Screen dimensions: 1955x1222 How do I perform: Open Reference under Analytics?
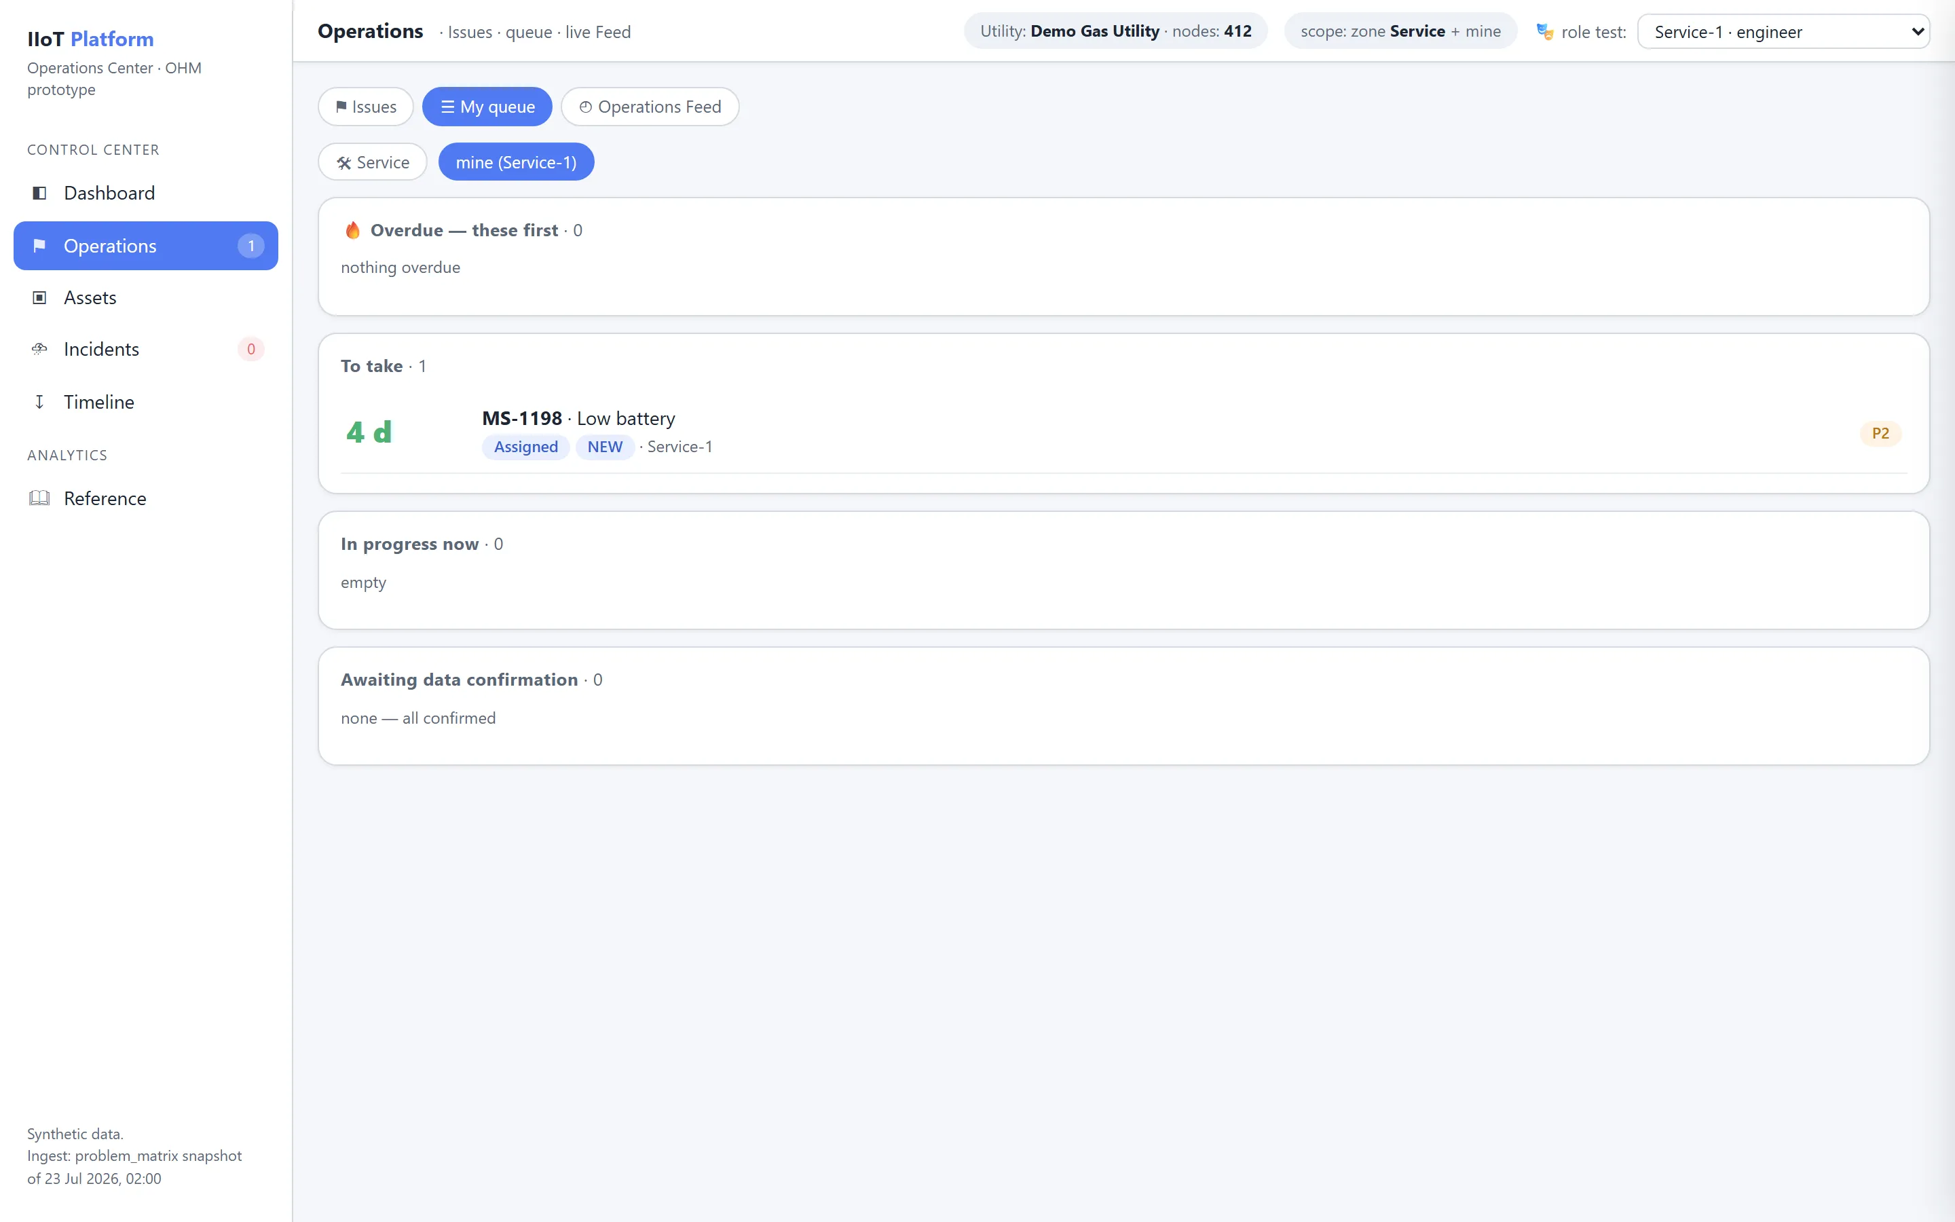(x=145, y=498)
